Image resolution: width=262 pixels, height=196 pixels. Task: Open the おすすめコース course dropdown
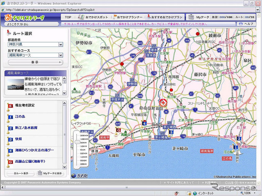pyautogui.click(x=35, y=55)
